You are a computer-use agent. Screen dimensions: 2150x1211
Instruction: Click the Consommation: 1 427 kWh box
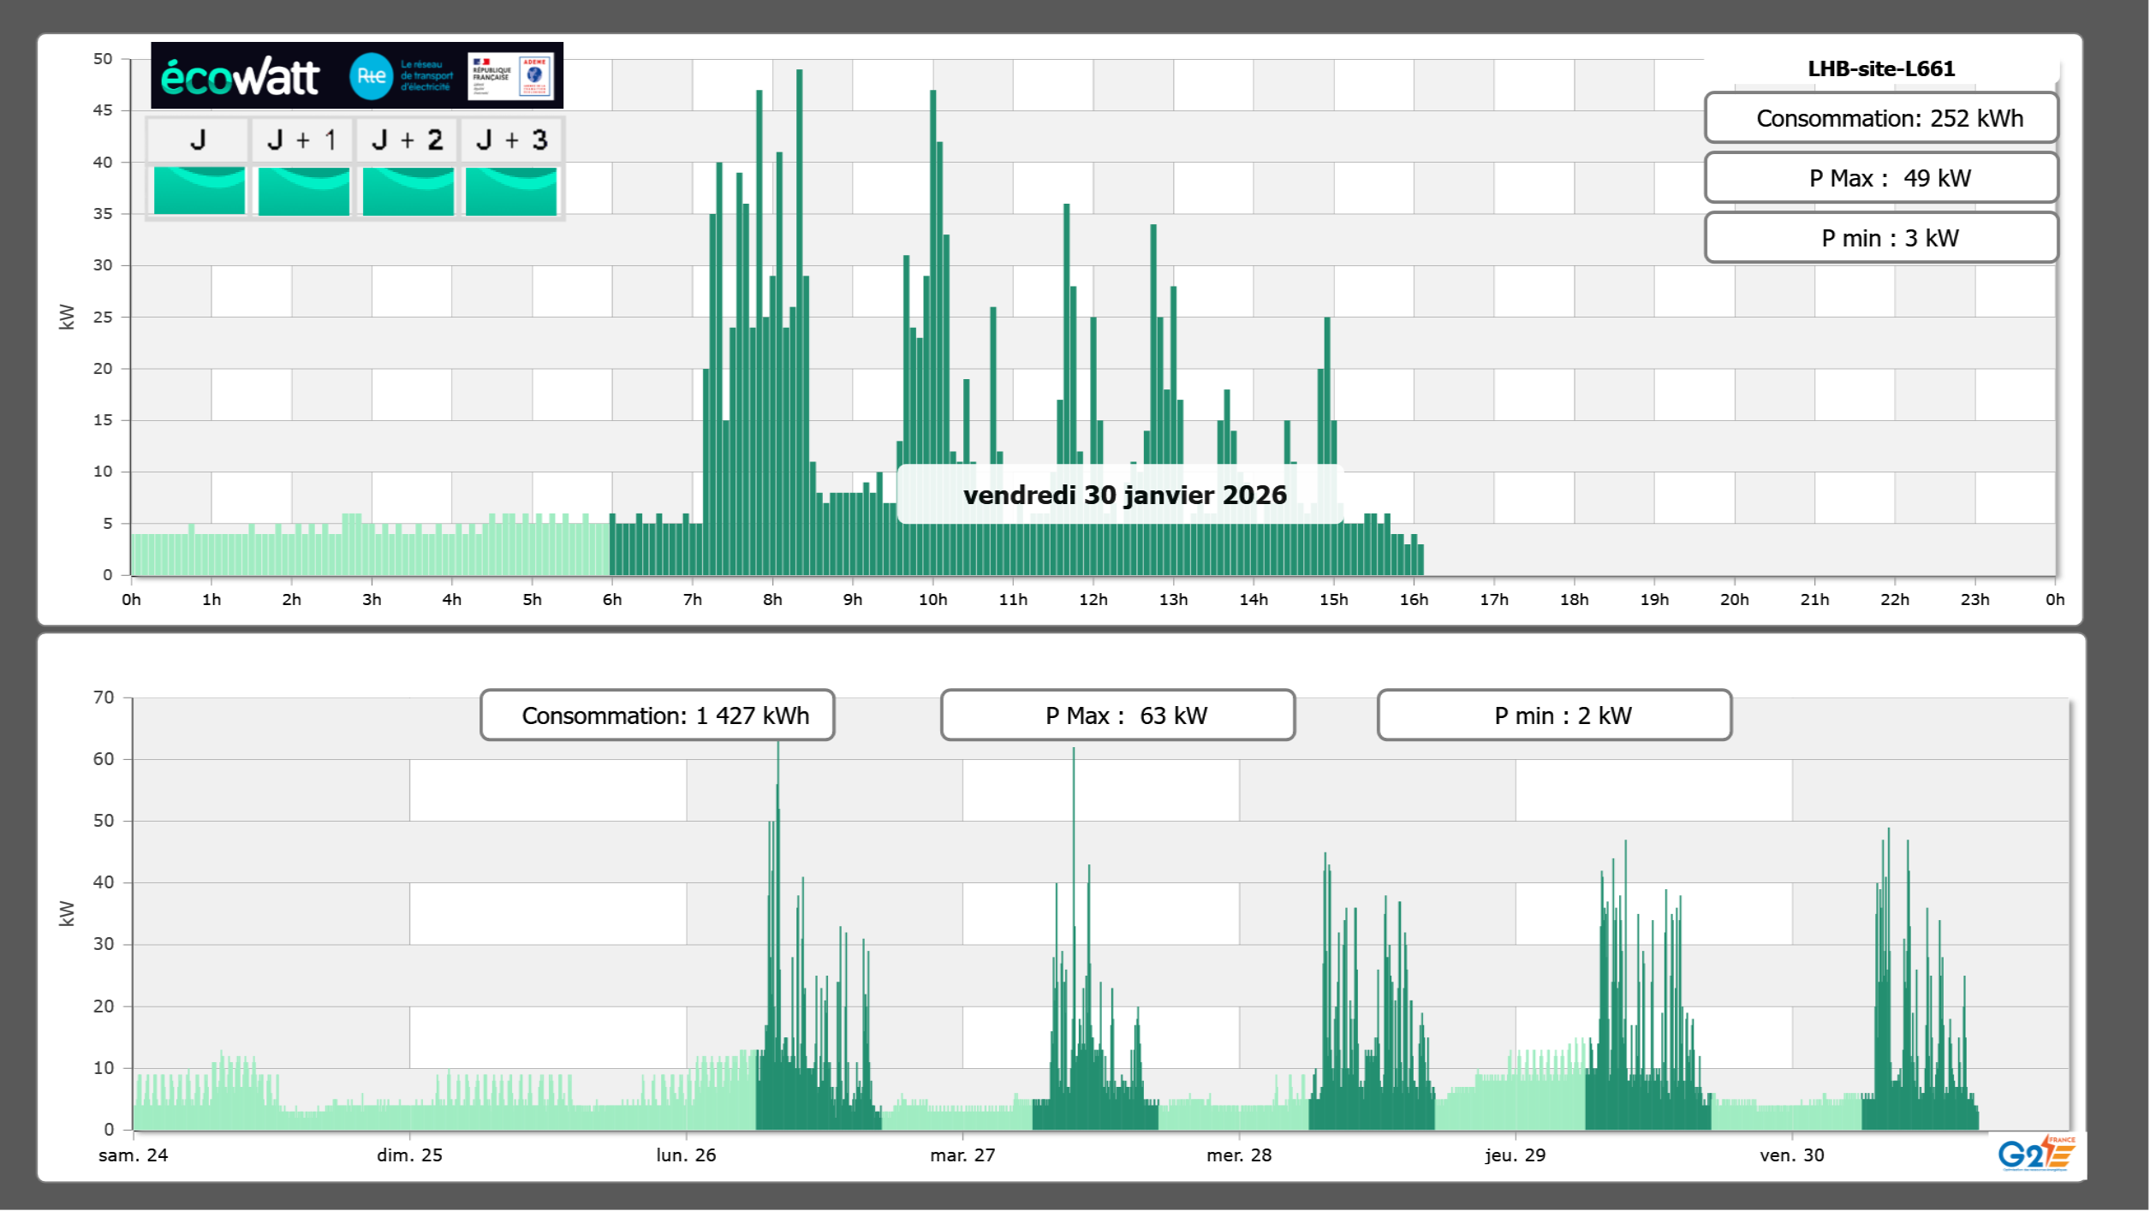[657, 715]
